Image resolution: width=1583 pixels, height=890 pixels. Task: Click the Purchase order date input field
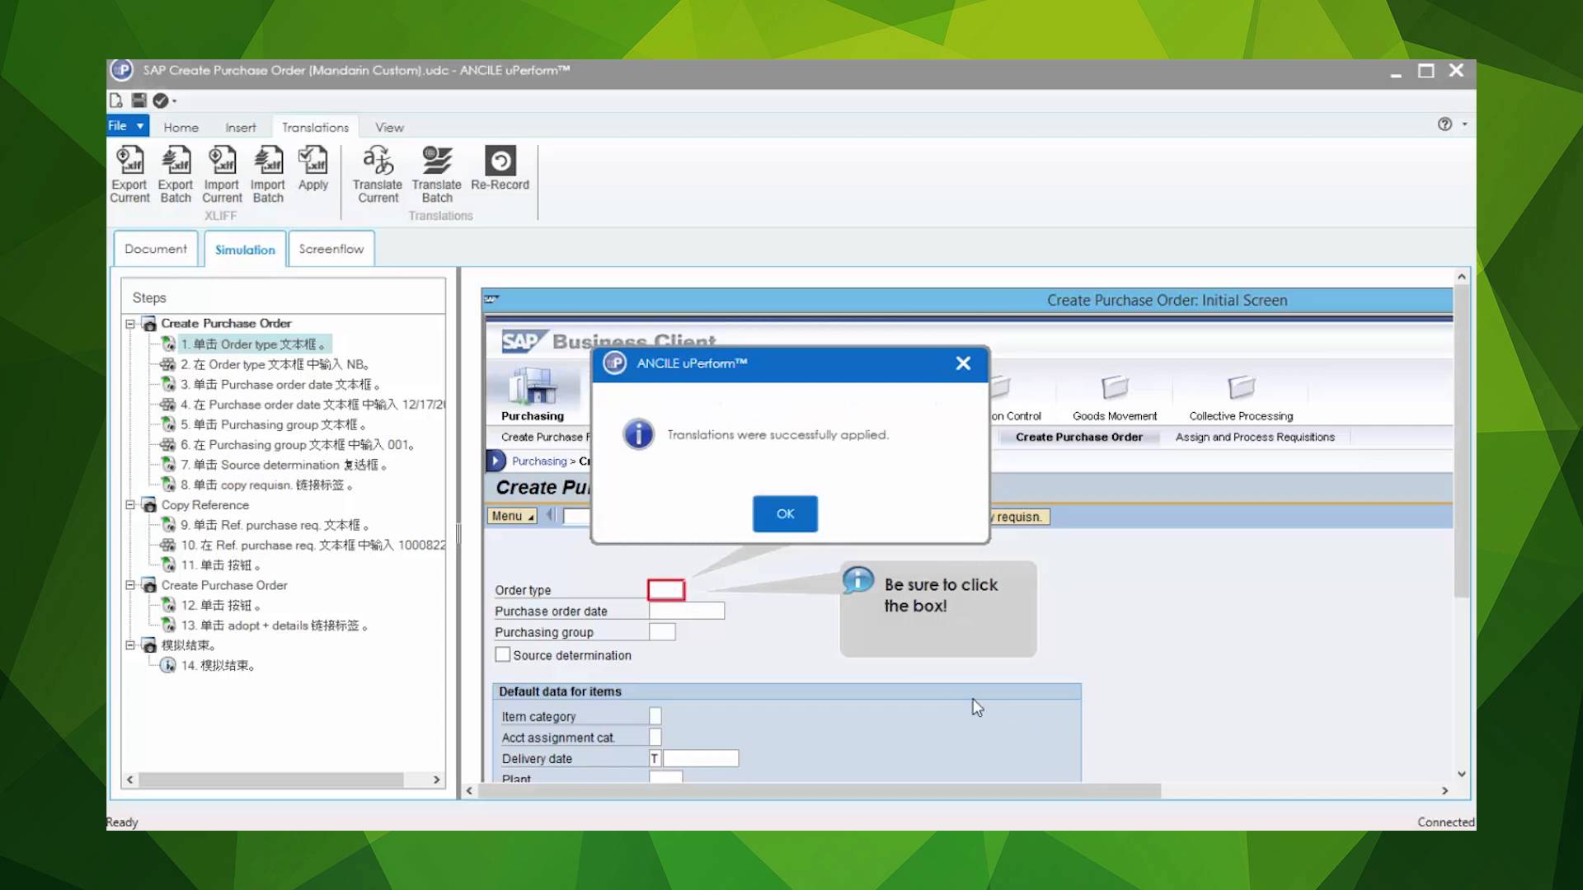pyautogui.click(x=687, y=611)
